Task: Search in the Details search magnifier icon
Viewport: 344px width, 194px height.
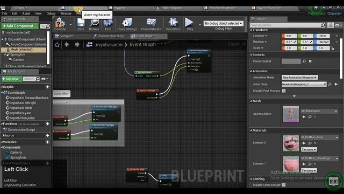Action: [x=323, y=25]
